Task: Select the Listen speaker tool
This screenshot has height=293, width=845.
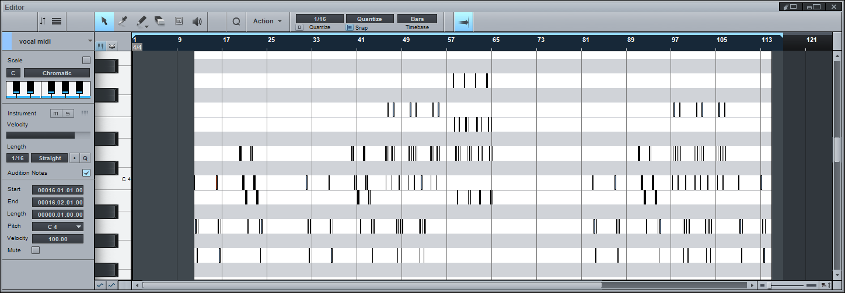Action: 197,21
